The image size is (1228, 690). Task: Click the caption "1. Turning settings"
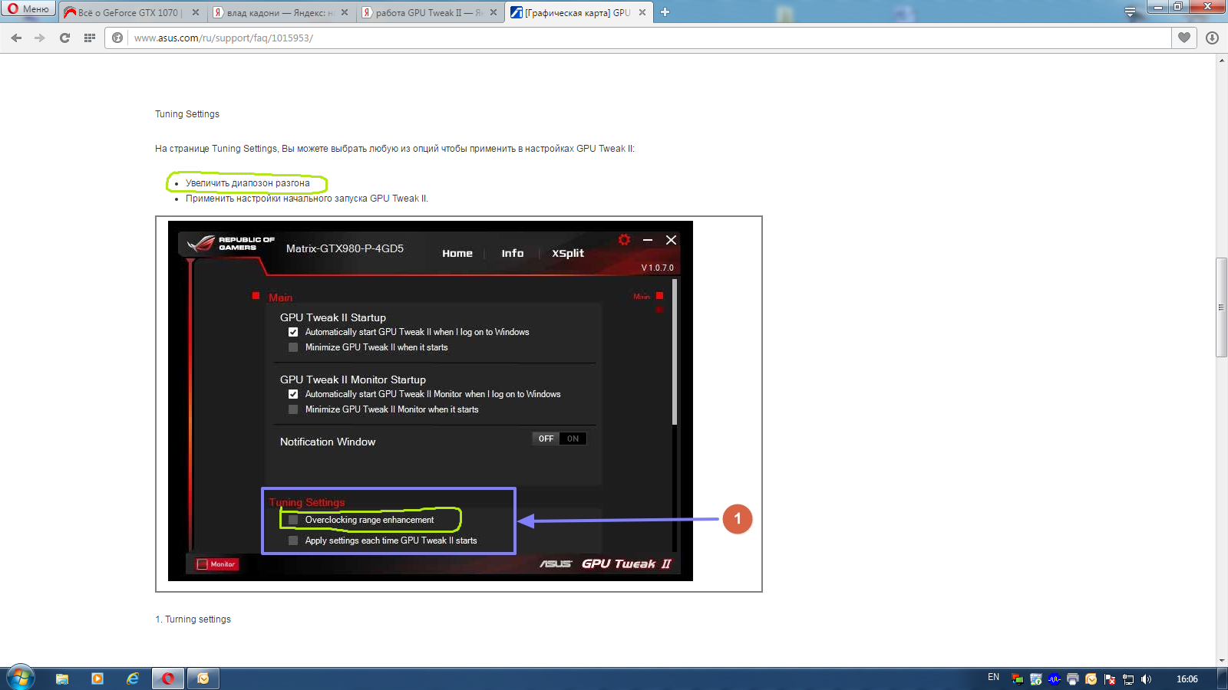(x=193, y=619)
